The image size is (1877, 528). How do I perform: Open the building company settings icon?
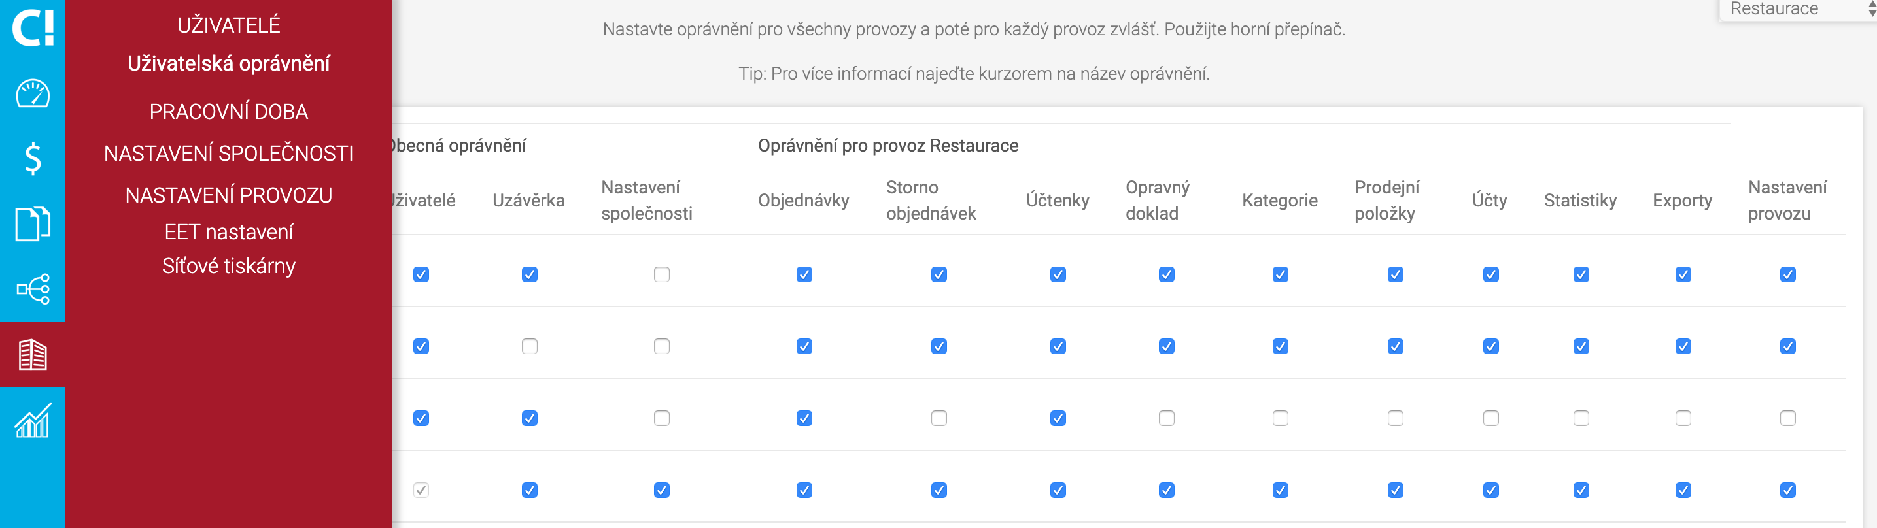(x=33, y=355)
